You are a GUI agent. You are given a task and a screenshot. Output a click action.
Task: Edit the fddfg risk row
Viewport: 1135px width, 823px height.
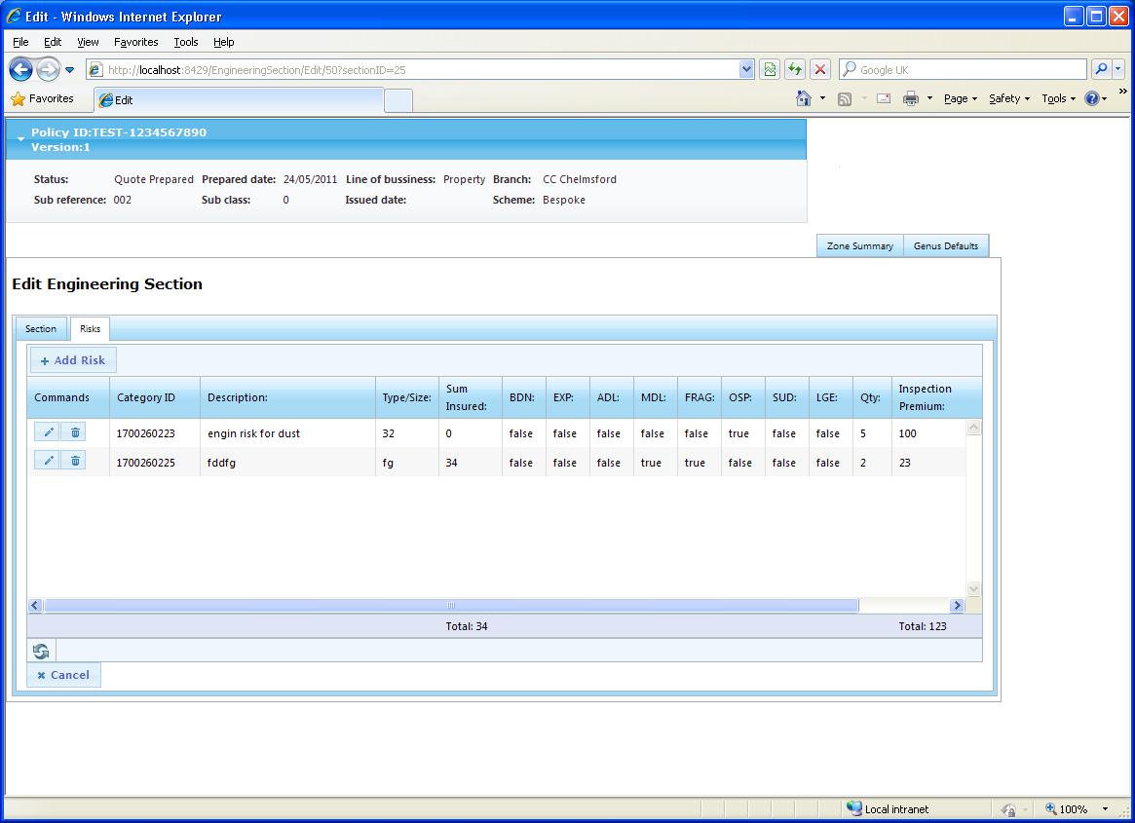[x=47, y=461]
